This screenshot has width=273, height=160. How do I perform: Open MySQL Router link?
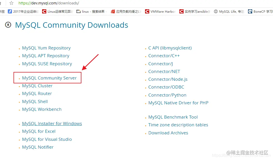[37, 93]
